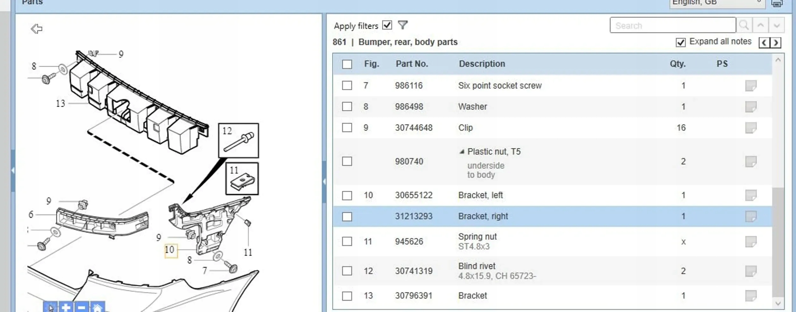Viewport: 796px width, 312px height.
Task: Collapse the left side panel handle
Action: (x=13, y=170)
